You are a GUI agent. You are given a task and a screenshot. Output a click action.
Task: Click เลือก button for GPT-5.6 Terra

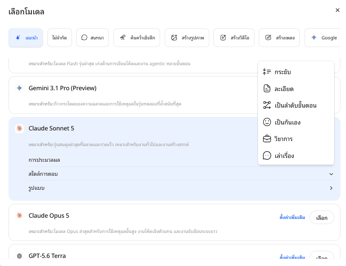click(x=322, y=255)
